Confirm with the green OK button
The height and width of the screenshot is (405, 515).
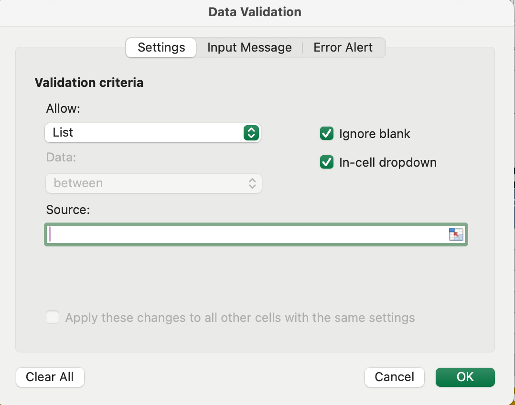[465, 377]
